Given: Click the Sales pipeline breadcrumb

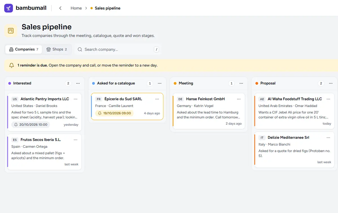Looking at the screenshot, I should point(108,8).
